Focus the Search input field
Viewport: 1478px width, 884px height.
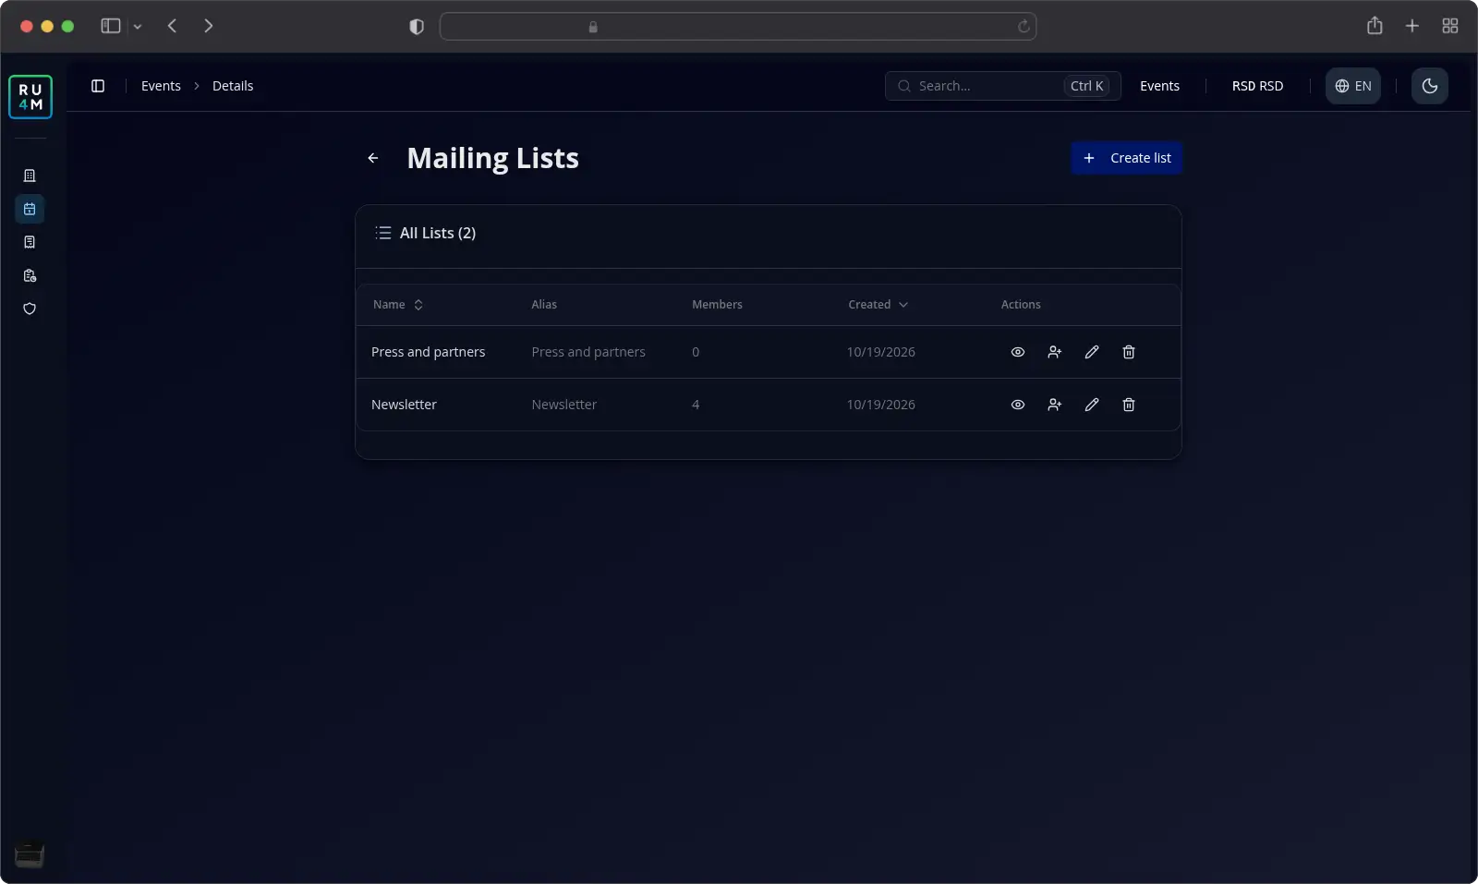pyautogui.click(x=1003, y=86)
